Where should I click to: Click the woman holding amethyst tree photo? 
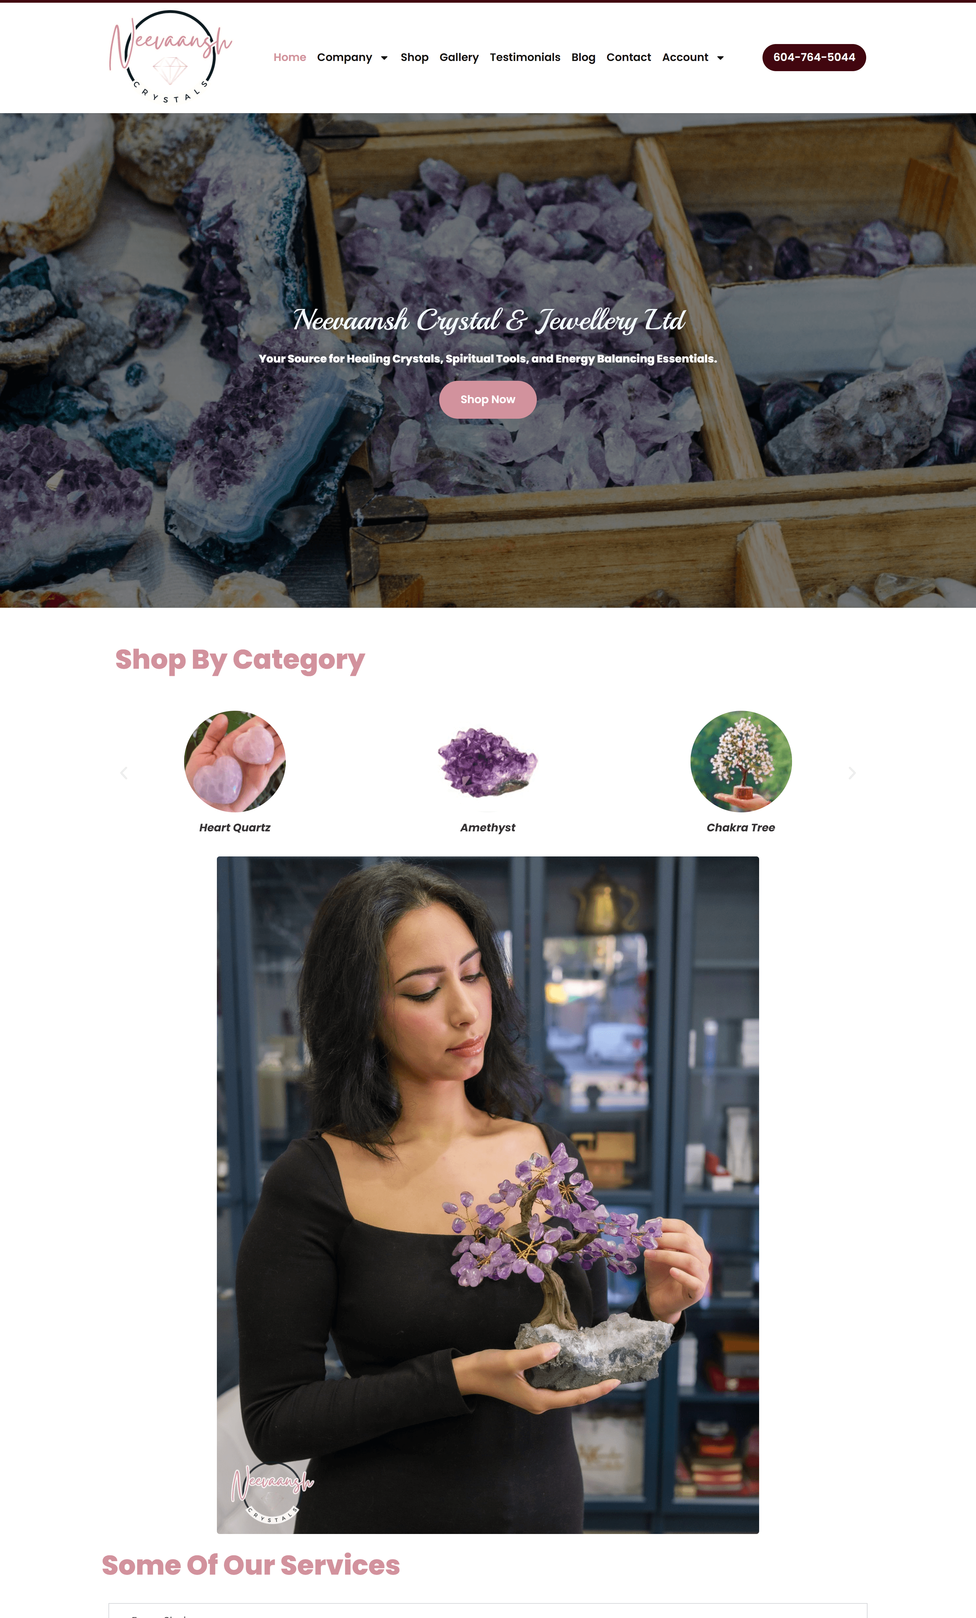click(487, 1195)
